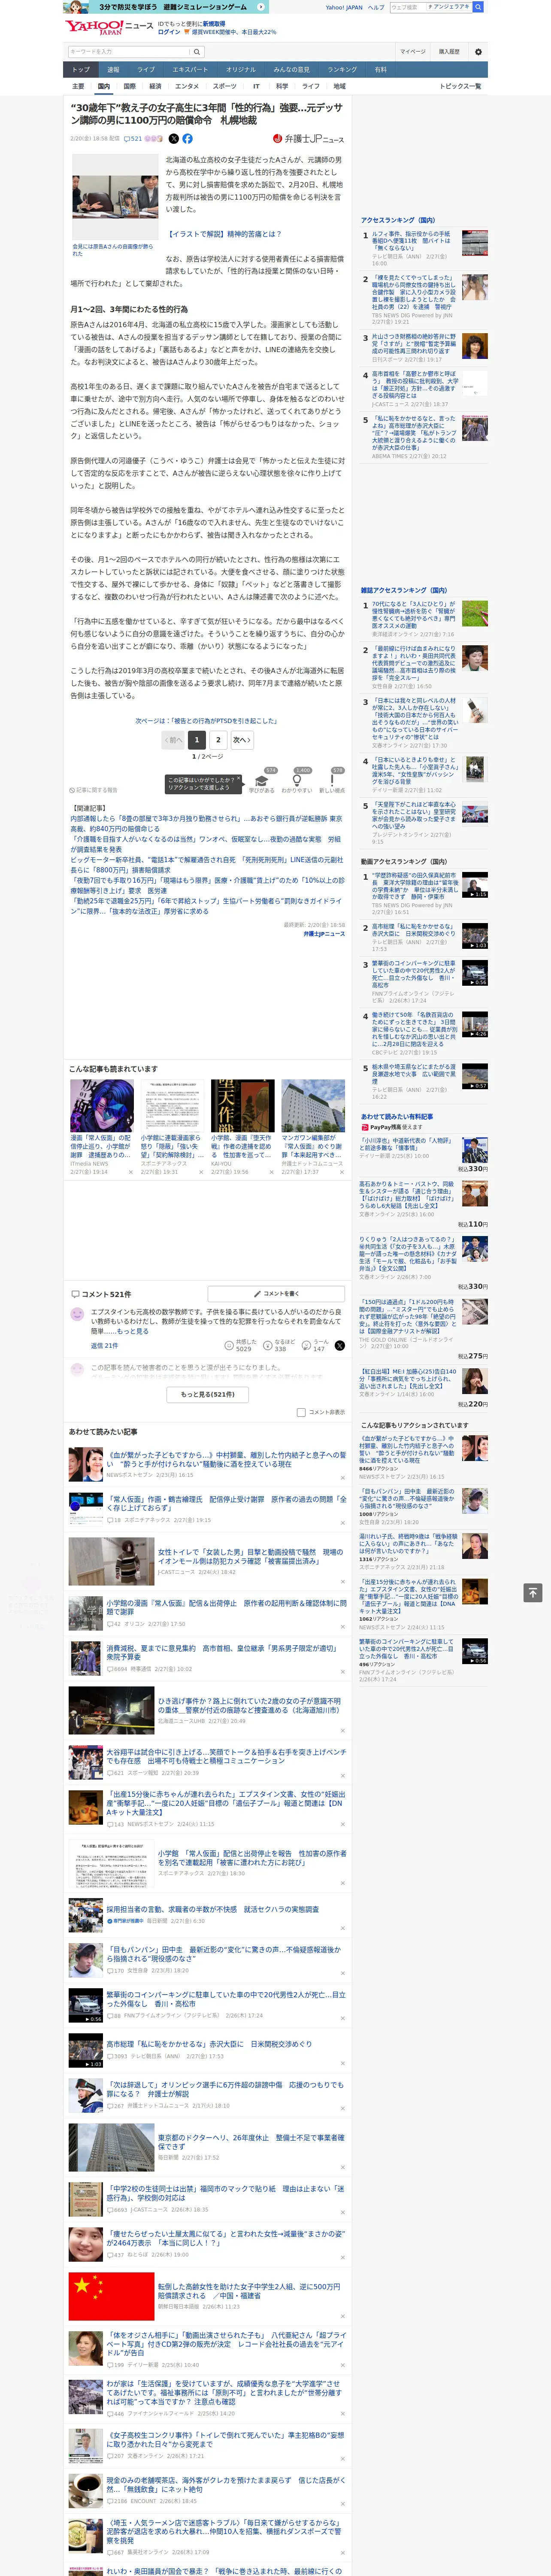Screen dimensions: 551x2576
Task: Click the 521 comment count icon
Action: tap(133, 139)
